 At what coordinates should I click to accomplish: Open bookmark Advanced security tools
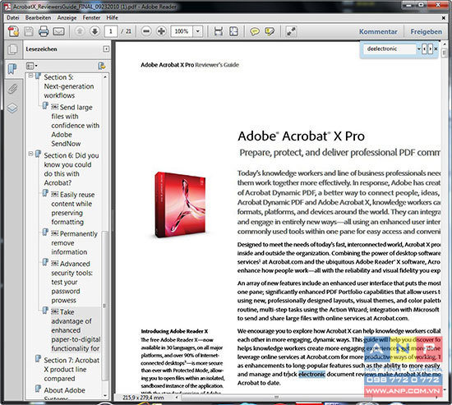pos(71,282)
